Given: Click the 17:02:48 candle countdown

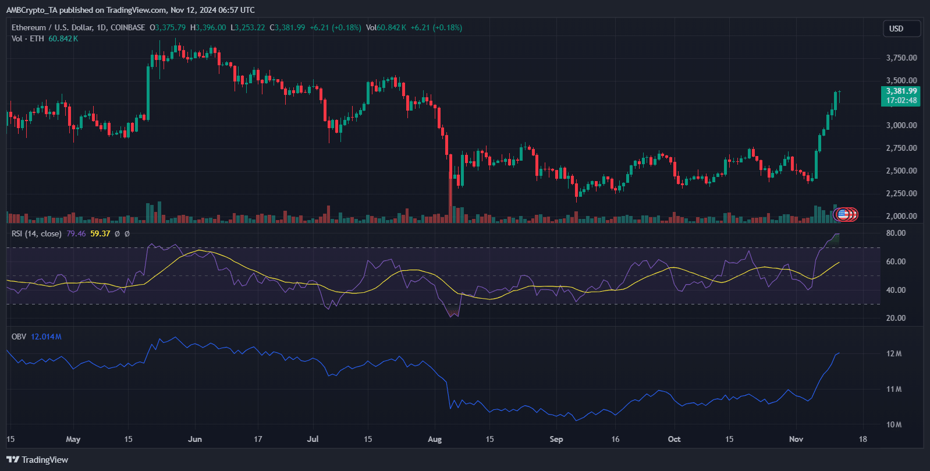Looking at the screenshot, I should coord(901,100).
